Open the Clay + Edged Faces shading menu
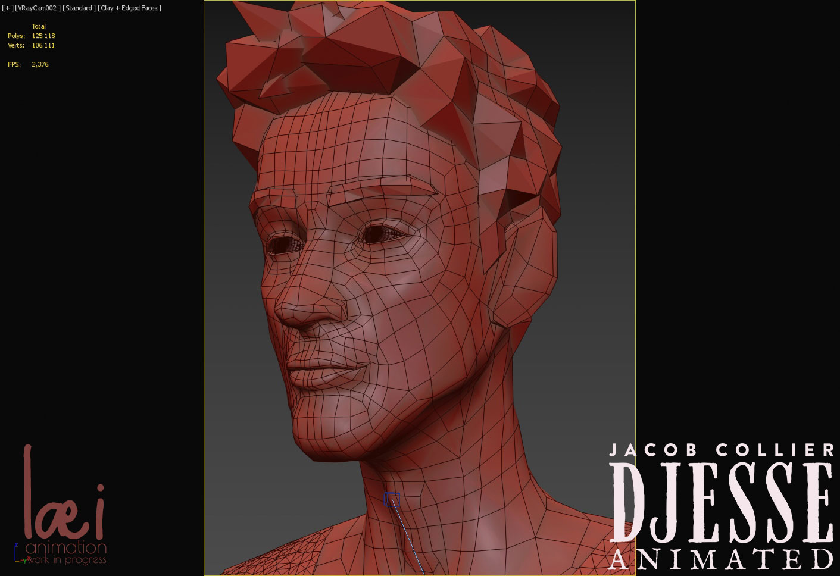This screenshot has width=840, height=576. tap(129, 8)
